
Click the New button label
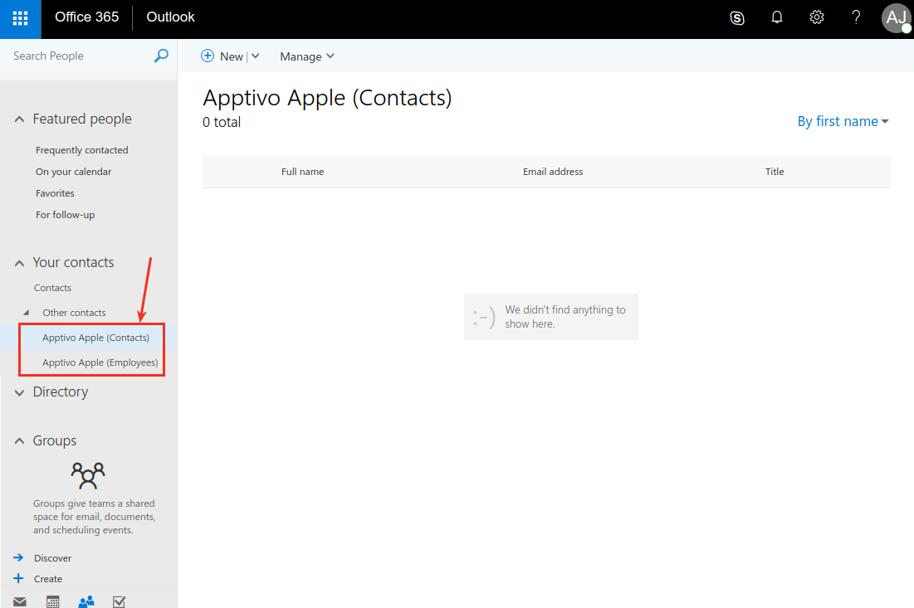(232, 56)
